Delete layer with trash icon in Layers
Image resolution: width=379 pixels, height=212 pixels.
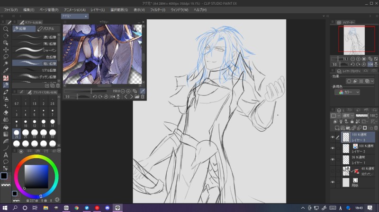point(376,127)
